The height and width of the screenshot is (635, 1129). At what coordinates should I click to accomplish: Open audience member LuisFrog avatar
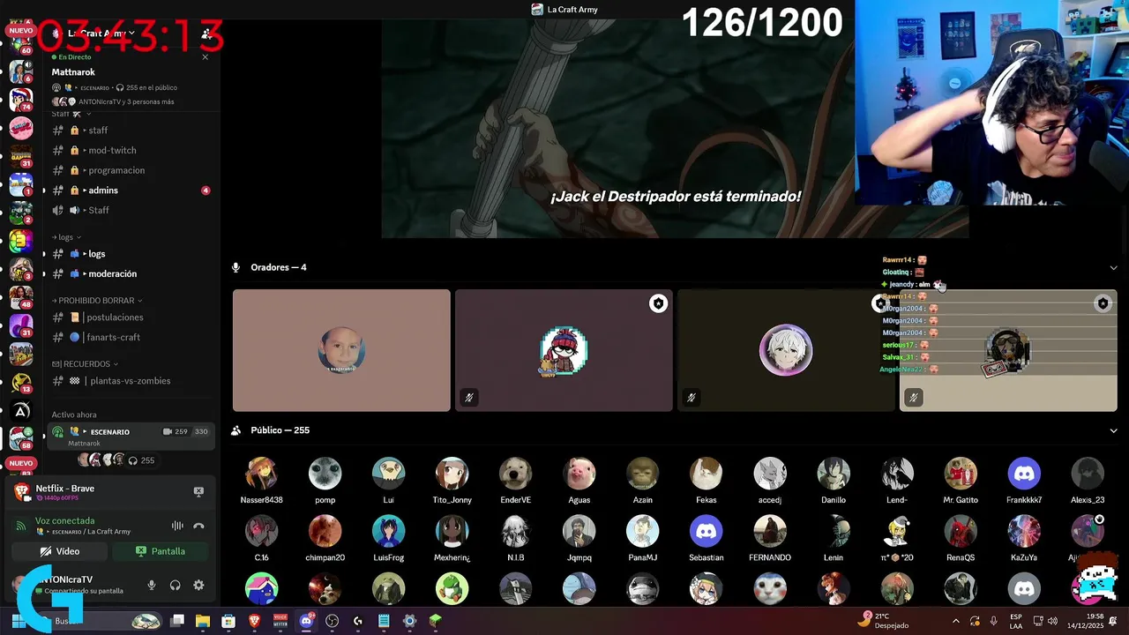coord(388,531)
